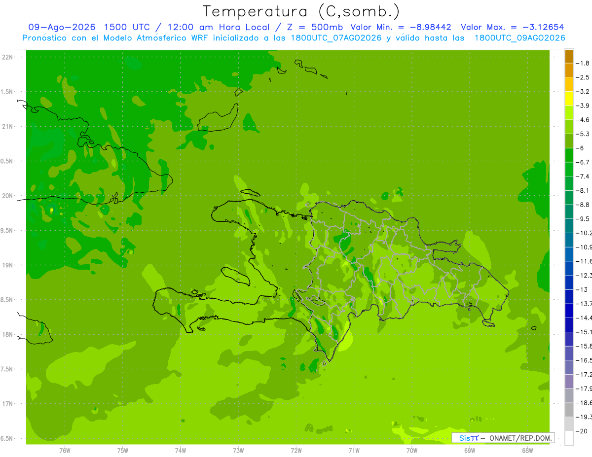
Task: Click the '18N' latitude label
Action: [x=7, y=334]
